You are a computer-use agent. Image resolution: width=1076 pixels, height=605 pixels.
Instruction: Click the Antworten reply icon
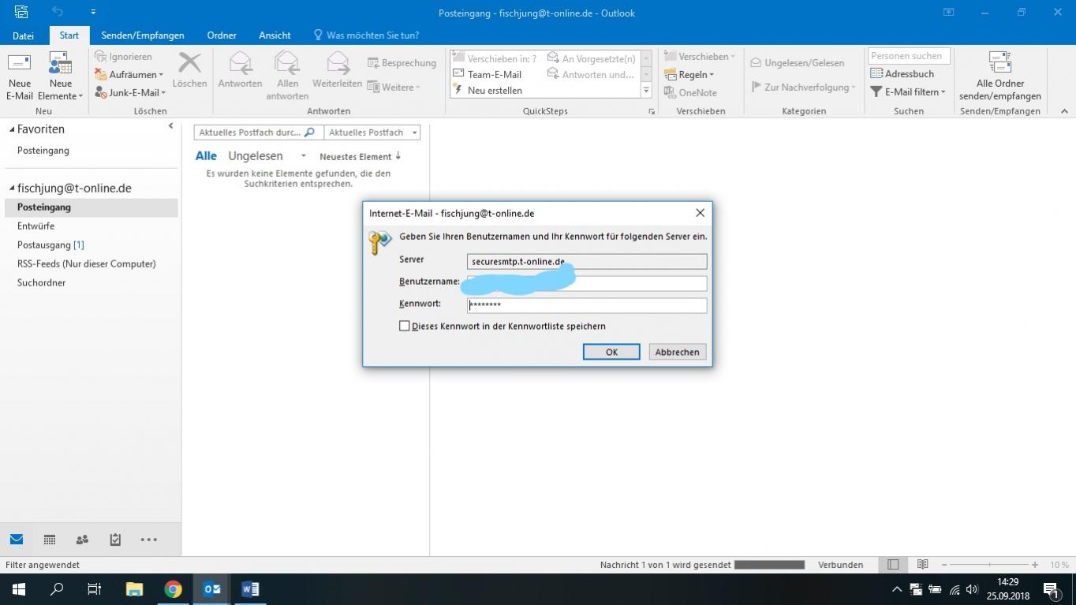point(240,63)
